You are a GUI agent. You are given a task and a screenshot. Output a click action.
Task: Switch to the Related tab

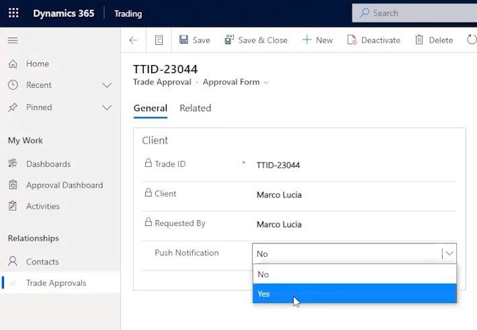click(196, 108)
